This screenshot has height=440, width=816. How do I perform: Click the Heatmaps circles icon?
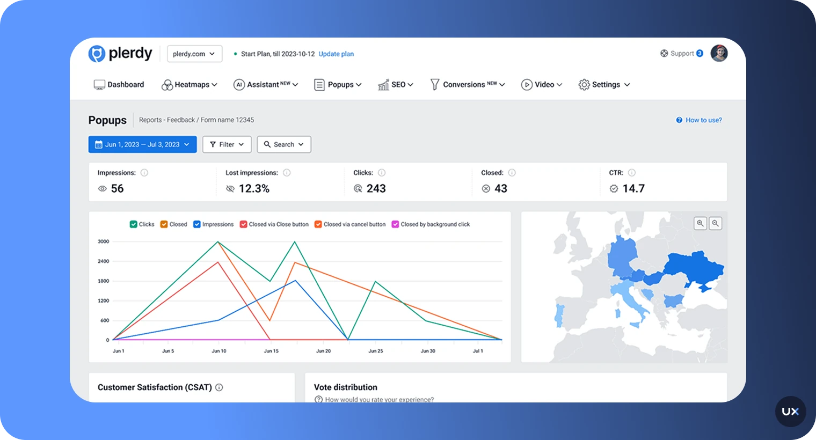167,85
